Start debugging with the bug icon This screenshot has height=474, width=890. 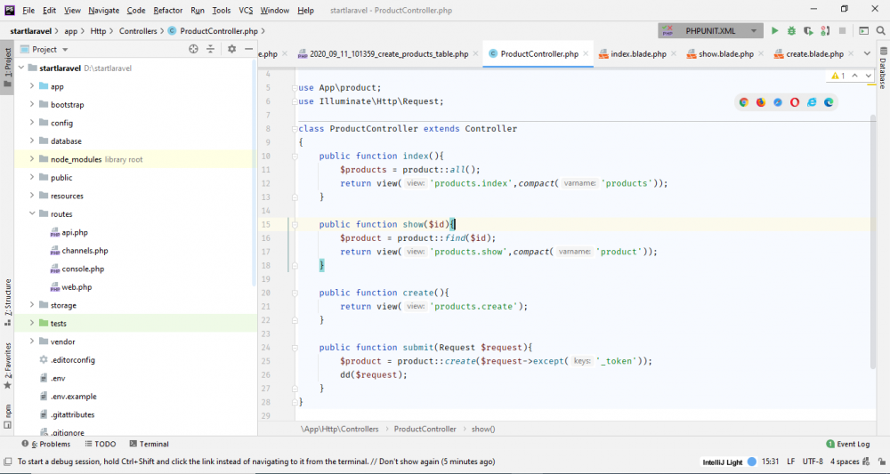tap(791, 31)
